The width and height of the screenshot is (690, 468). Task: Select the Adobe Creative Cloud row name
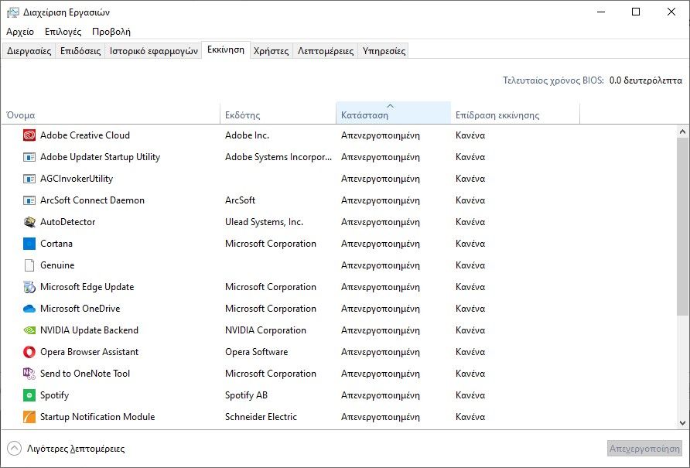(x=85, y=135)
